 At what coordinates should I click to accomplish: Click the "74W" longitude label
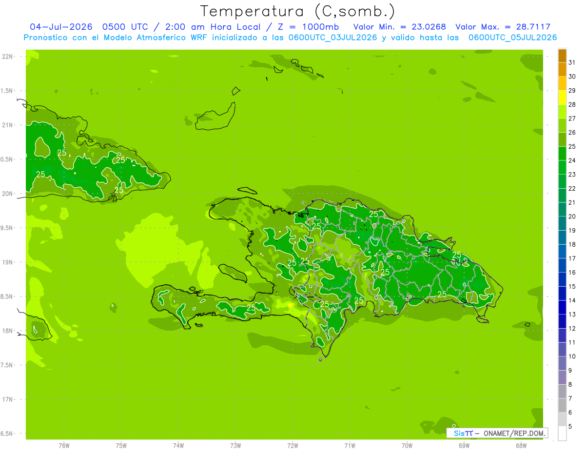point(178,446)
